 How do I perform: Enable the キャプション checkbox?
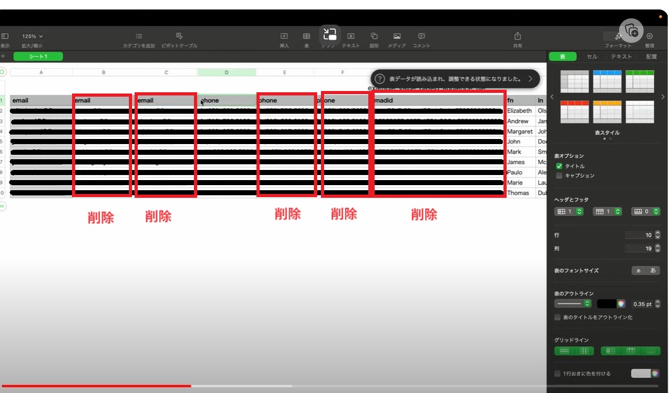click(x=559, y=176)
